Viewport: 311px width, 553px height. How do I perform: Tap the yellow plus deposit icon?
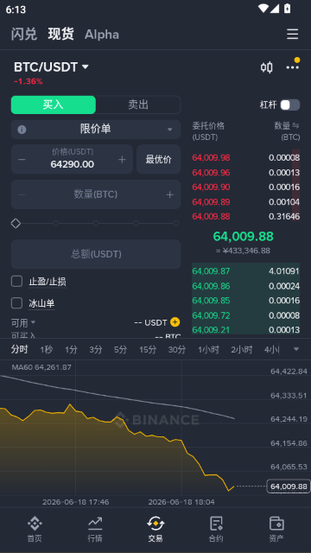[x=175, y=322]
